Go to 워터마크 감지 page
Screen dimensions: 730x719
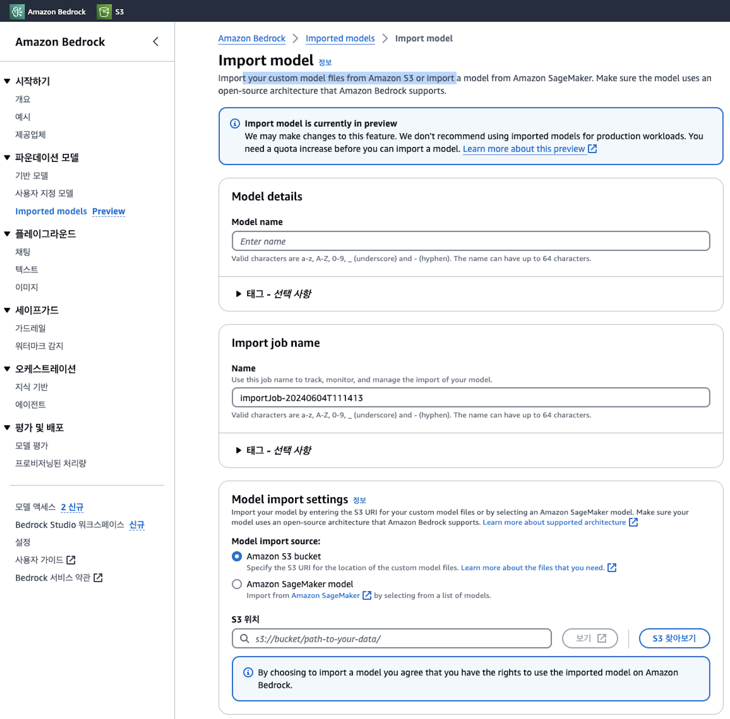pos(39,346)
